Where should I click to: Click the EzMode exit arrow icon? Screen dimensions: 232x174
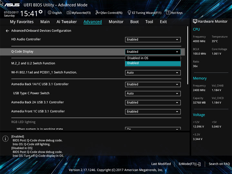[198, 164]
